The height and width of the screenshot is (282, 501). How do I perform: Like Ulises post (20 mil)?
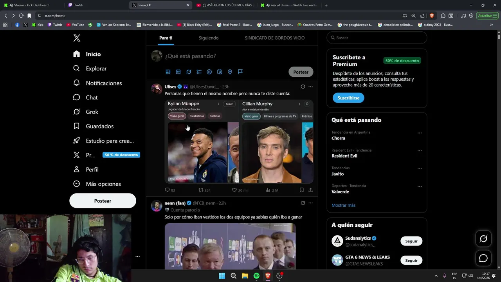[240, 190]
